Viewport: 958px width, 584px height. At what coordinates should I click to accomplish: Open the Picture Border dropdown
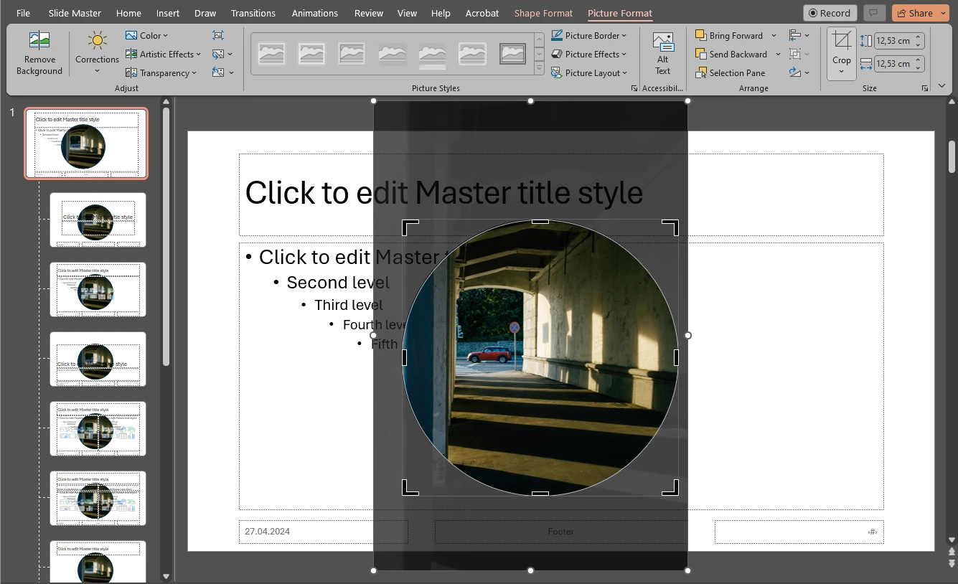(589, 35)
